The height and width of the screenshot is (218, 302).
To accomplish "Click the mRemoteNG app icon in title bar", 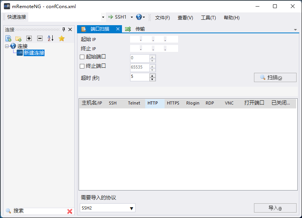I will click(7, 6).
